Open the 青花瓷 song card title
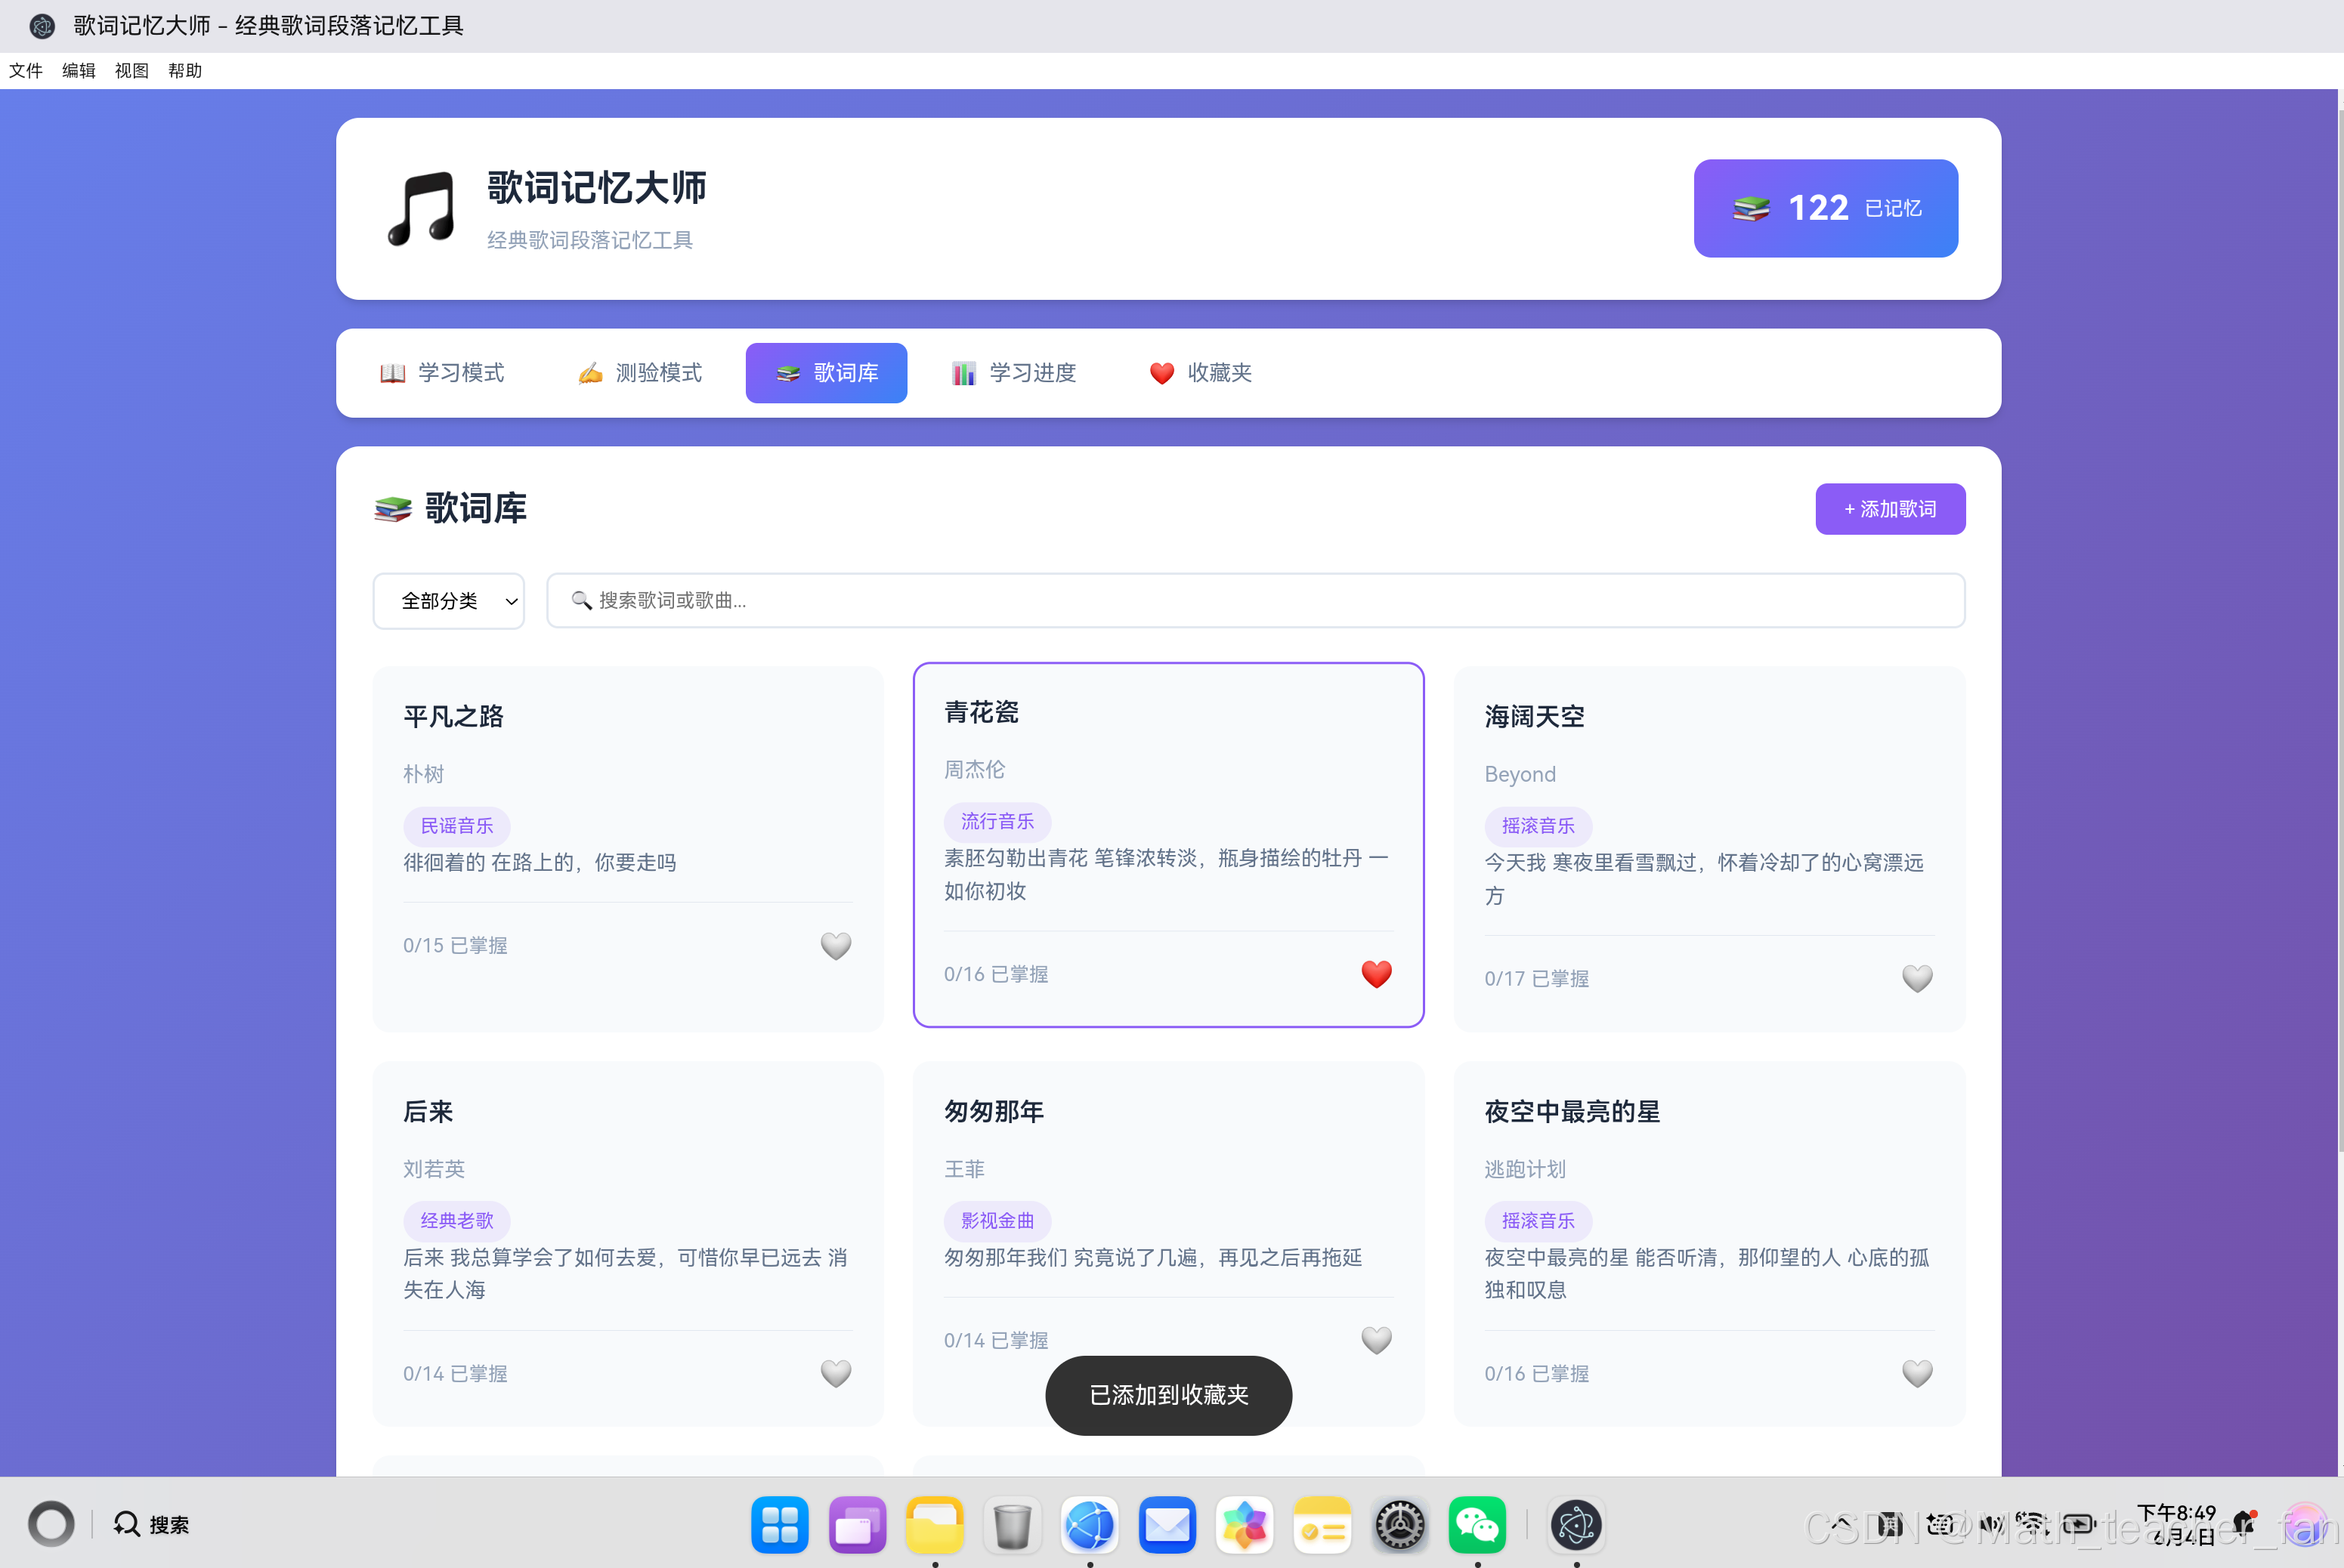The image size is (2344, 1568). 982,712
